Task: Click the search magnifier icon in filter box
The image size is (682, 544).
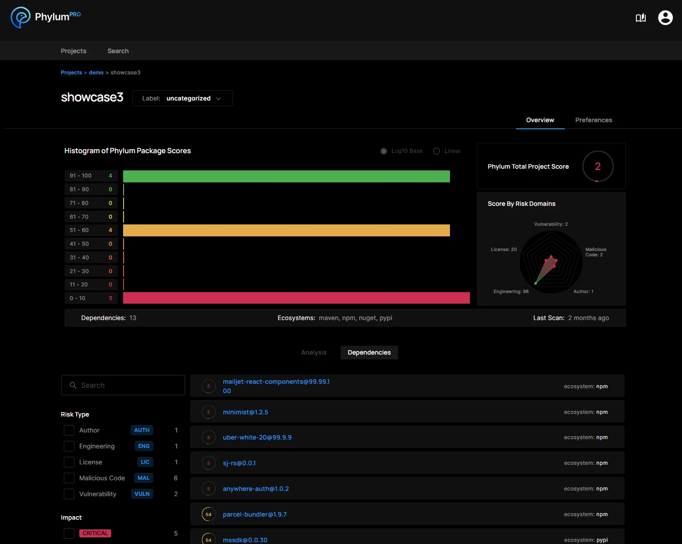Action: click(x=73, y=386)
